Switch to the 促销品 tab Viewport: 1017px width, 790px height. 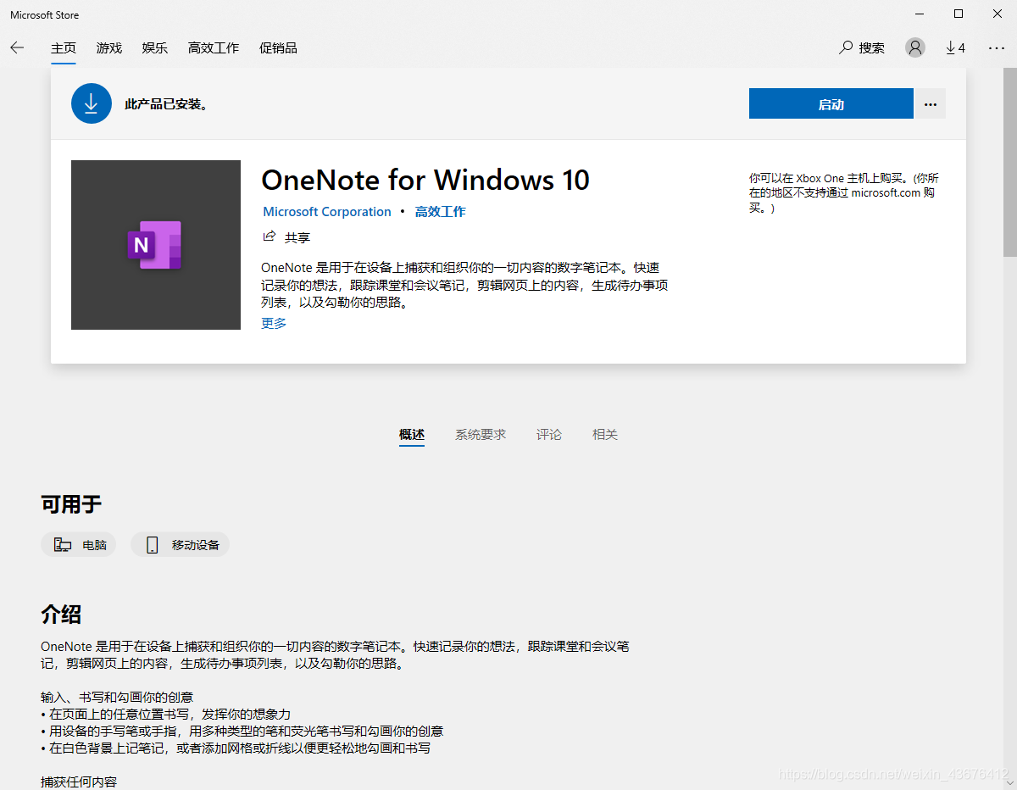pos(278,47)
